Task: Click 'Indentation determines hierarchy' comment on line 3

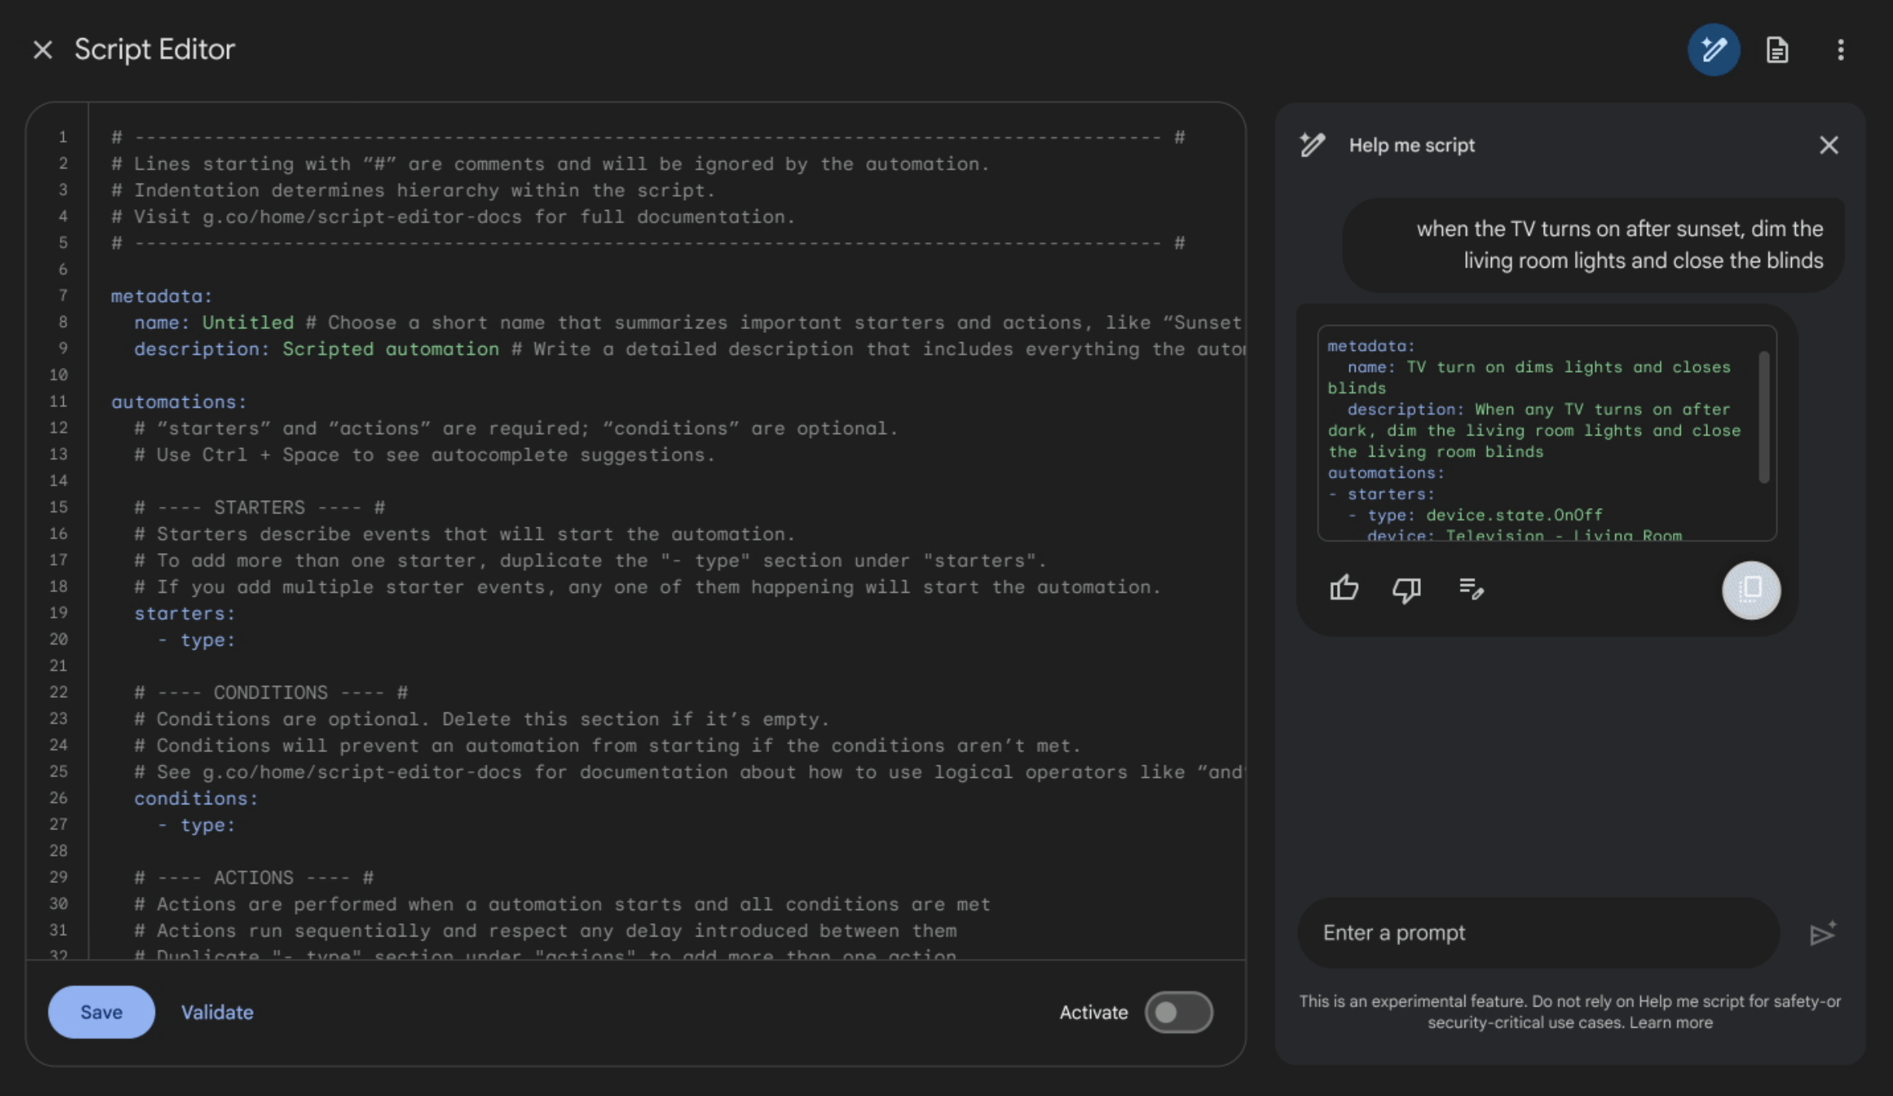Action: tap(413, 191)
